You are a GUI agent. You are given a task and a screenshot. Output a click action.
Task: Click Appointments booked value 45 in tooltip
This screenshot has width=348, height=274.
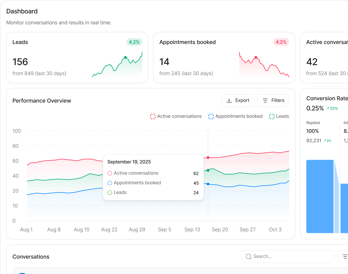click(196, 183)
